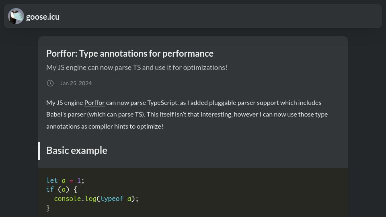386x217 pixels.
Task: Click the clock icon beside date
Action: tap(50, 83)
